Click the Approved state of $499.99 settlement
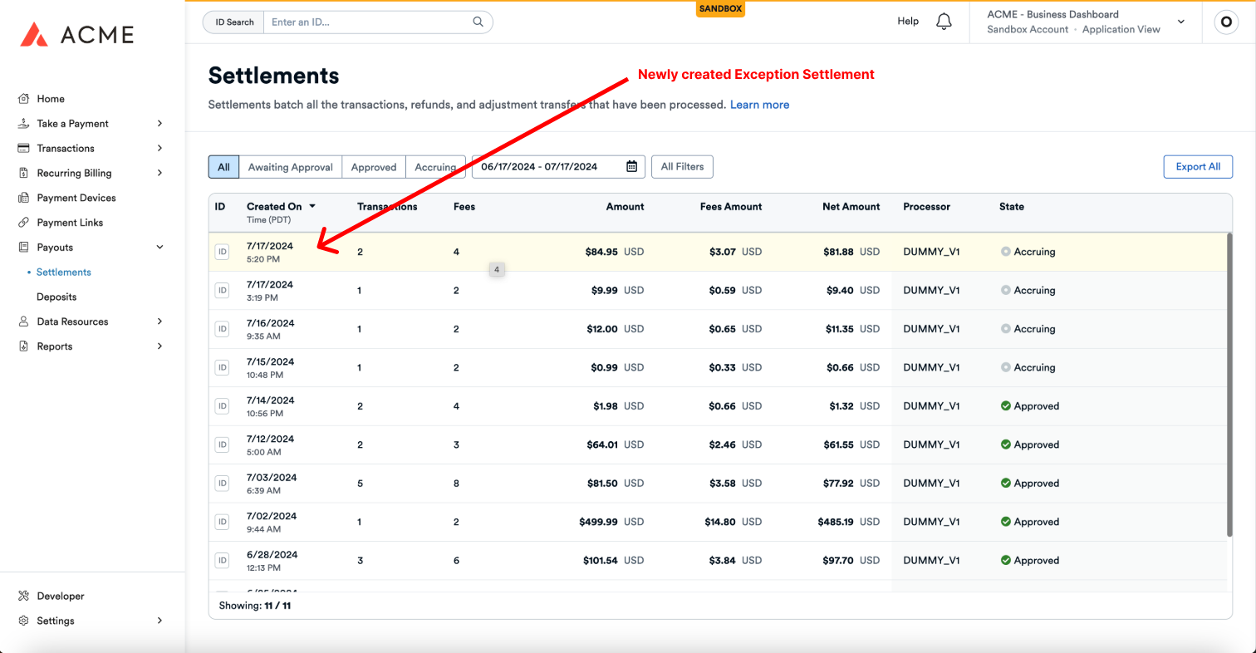 coord(1030,522)
